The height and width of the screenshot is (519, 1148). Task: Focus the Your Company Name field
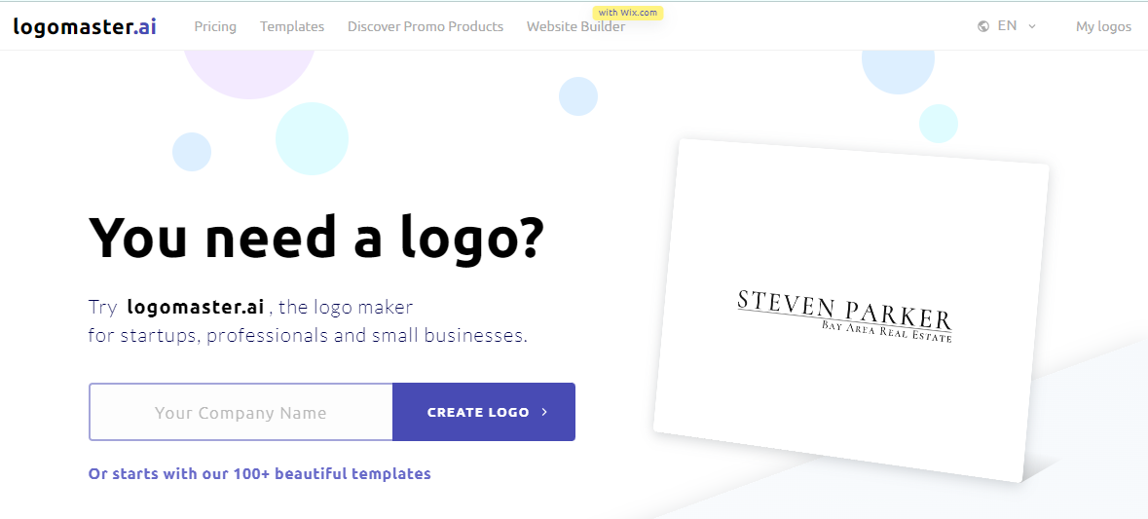pos(241,412)
